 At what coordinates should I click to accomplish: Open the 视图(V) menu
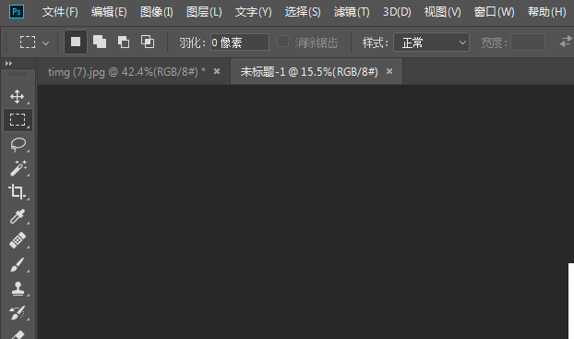443,12
